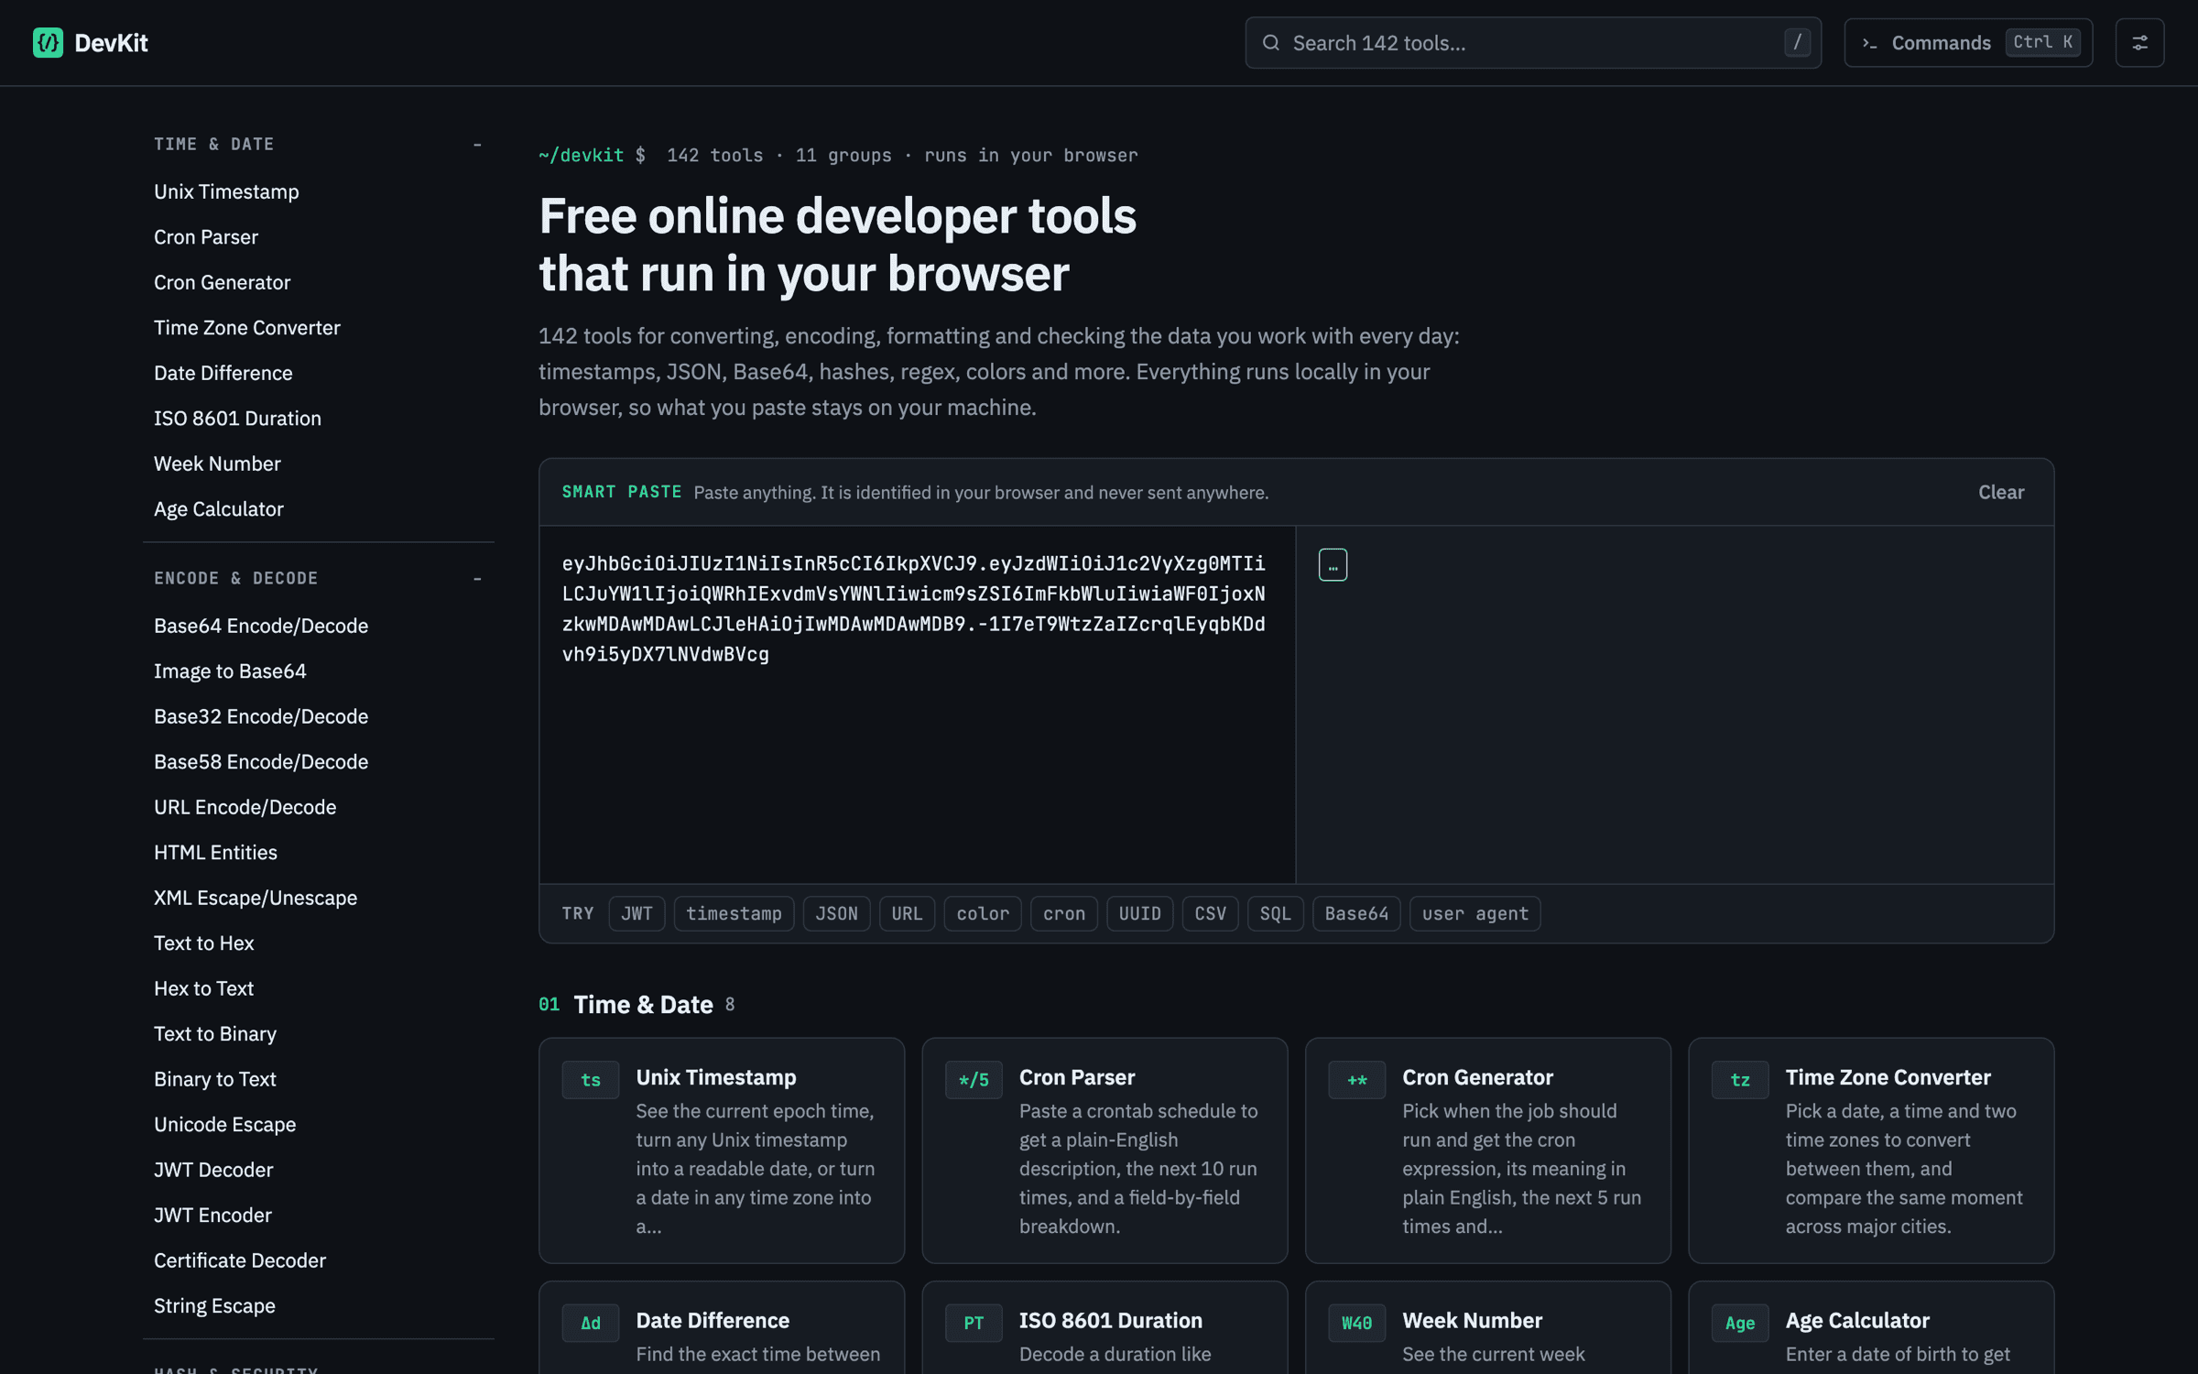Try the JSON sample chip

tap(836, 913)
